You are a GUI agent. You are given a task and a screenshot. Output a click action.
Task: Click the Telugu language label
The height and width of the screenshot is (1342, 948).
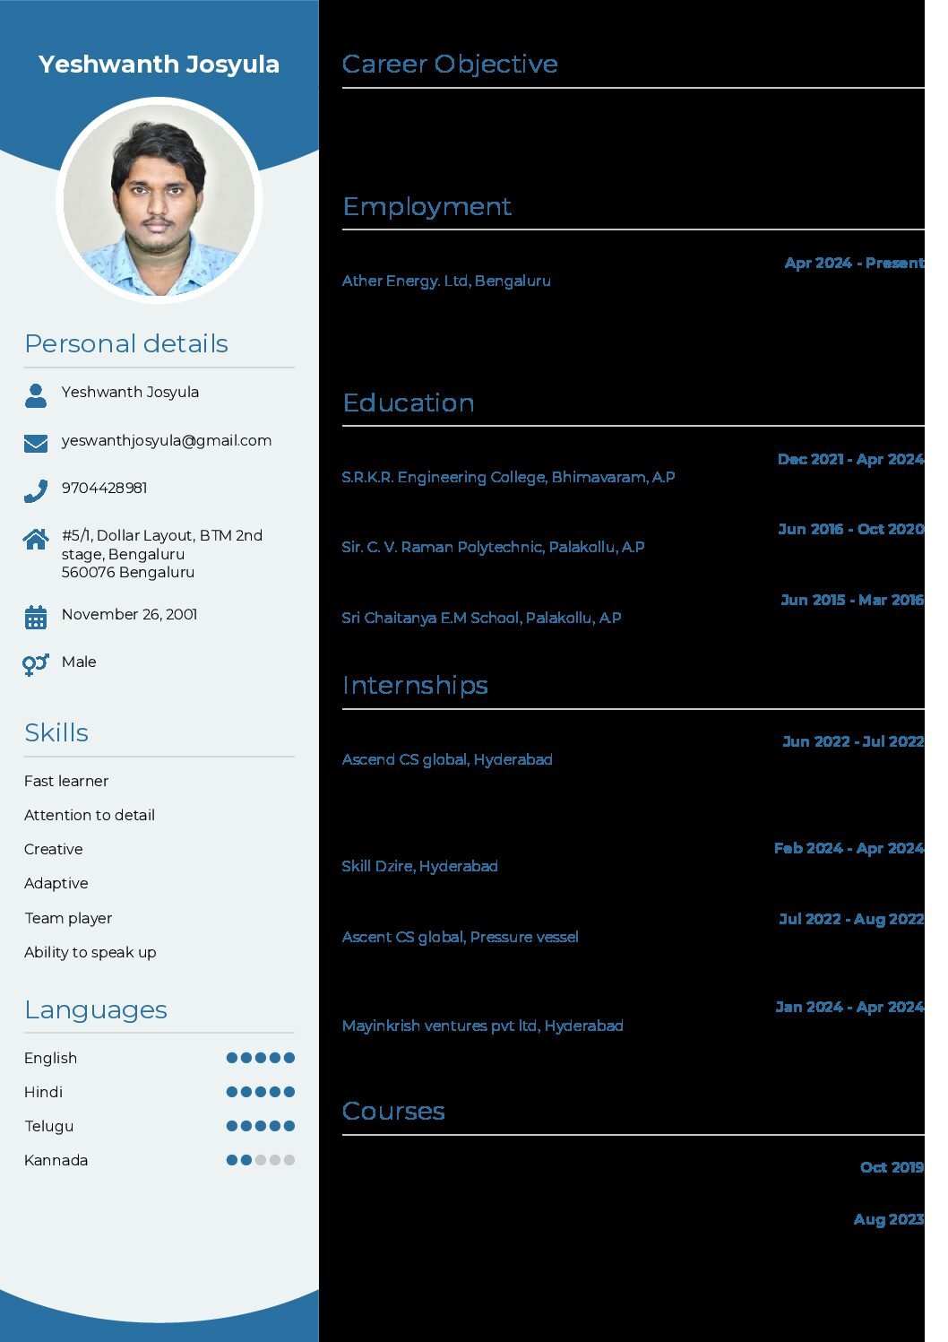(49, 1126)
